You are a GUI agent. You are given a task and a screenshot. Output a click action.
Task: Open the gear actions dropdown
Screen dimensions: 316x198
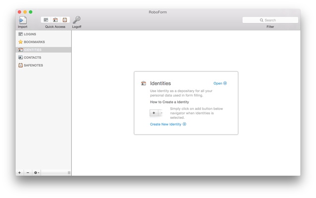pos(37,173)
